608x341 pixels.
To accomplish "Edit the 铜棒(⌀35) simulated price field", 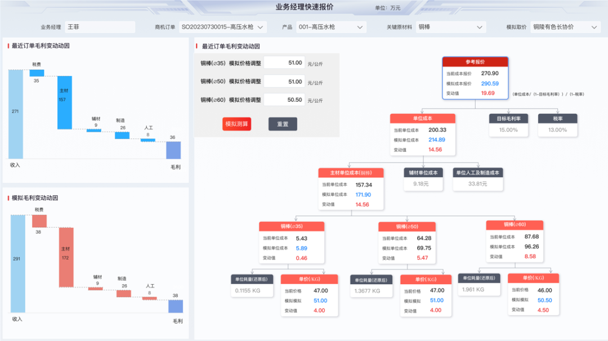I will (284, 63).
